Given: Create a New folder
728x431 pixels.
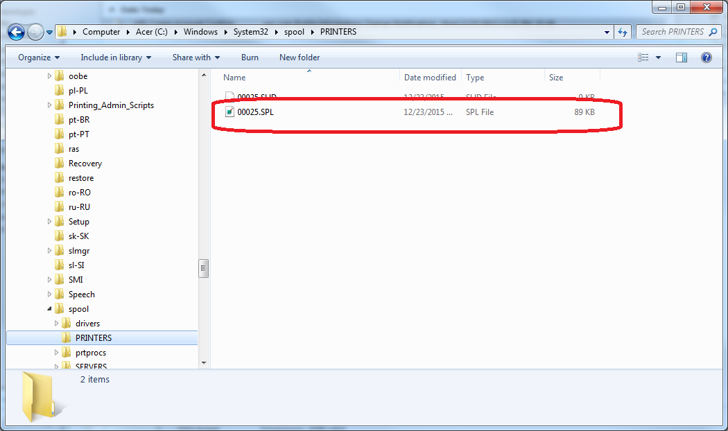Looking at the screenshot, I should point(300,58).
